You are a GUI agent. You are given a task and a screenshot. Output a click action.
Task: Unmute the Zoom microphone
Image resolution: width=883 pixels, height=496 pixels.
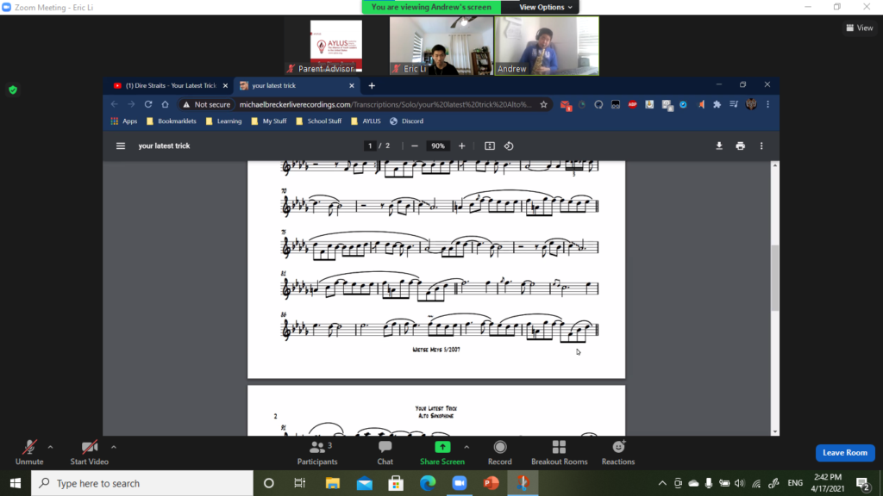29,453
